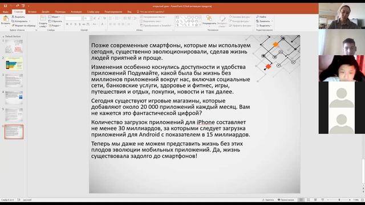Image resolution: width=365 pixels, height=205 pixels.
Task: Click the Redo arrow in the quick access toolbar
Action: pyautogui.click(x=18, y=6)
